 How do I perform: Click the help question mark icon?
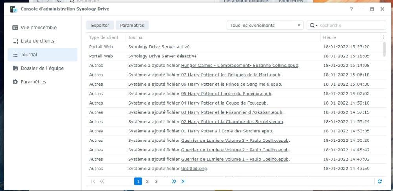[351, 9]
